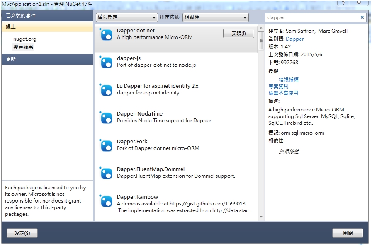Image resolution: width=372 pixels, height=246 pixels.
Task: Click the 檢舉不當使用 report abuse link
Action: [x=283, y=93]
